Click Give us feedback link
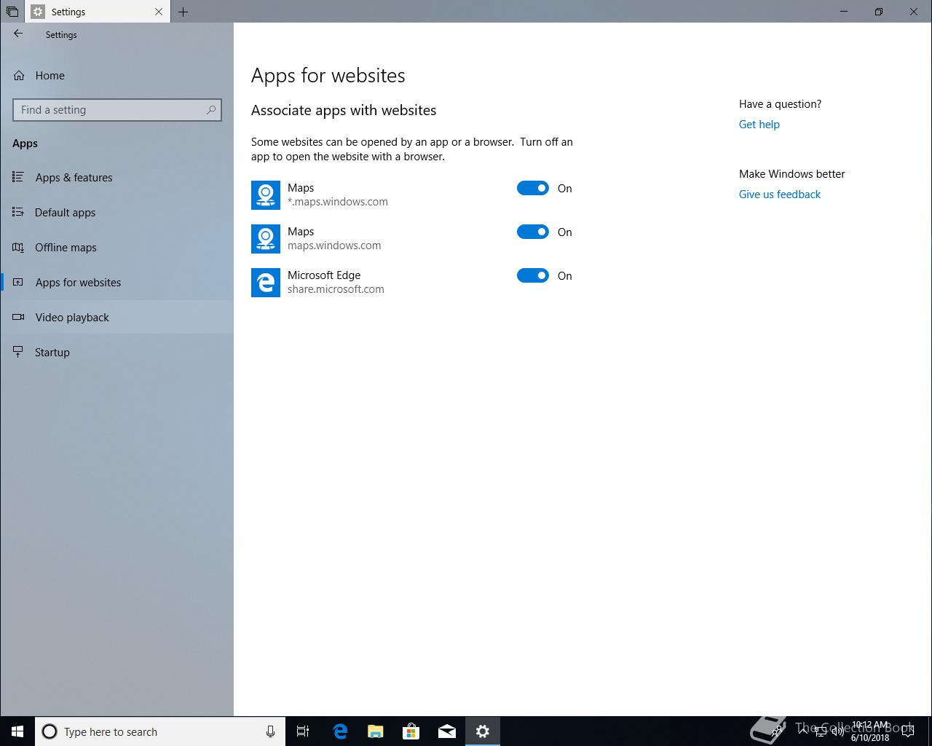 click(779, 195)
